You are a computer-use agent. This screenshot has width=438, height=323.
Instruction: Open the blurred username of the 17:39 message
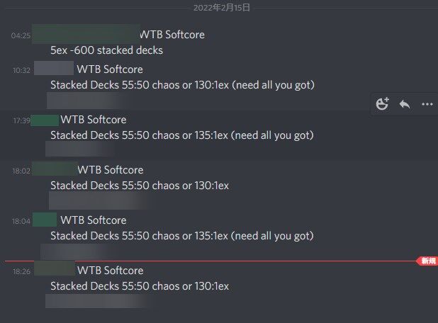pyautogui.click(x=45, y=120)
